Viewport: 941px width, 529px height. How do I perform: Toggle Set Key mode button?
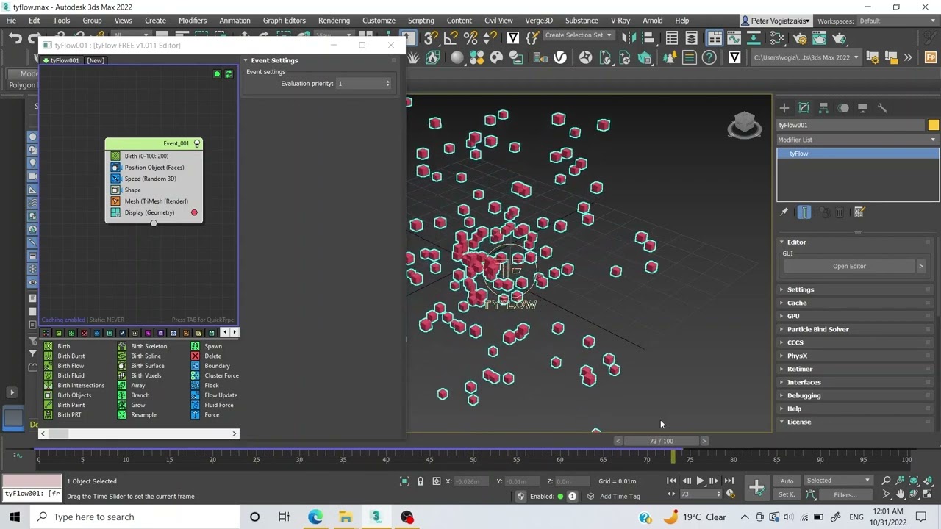[x=787, y=494]
